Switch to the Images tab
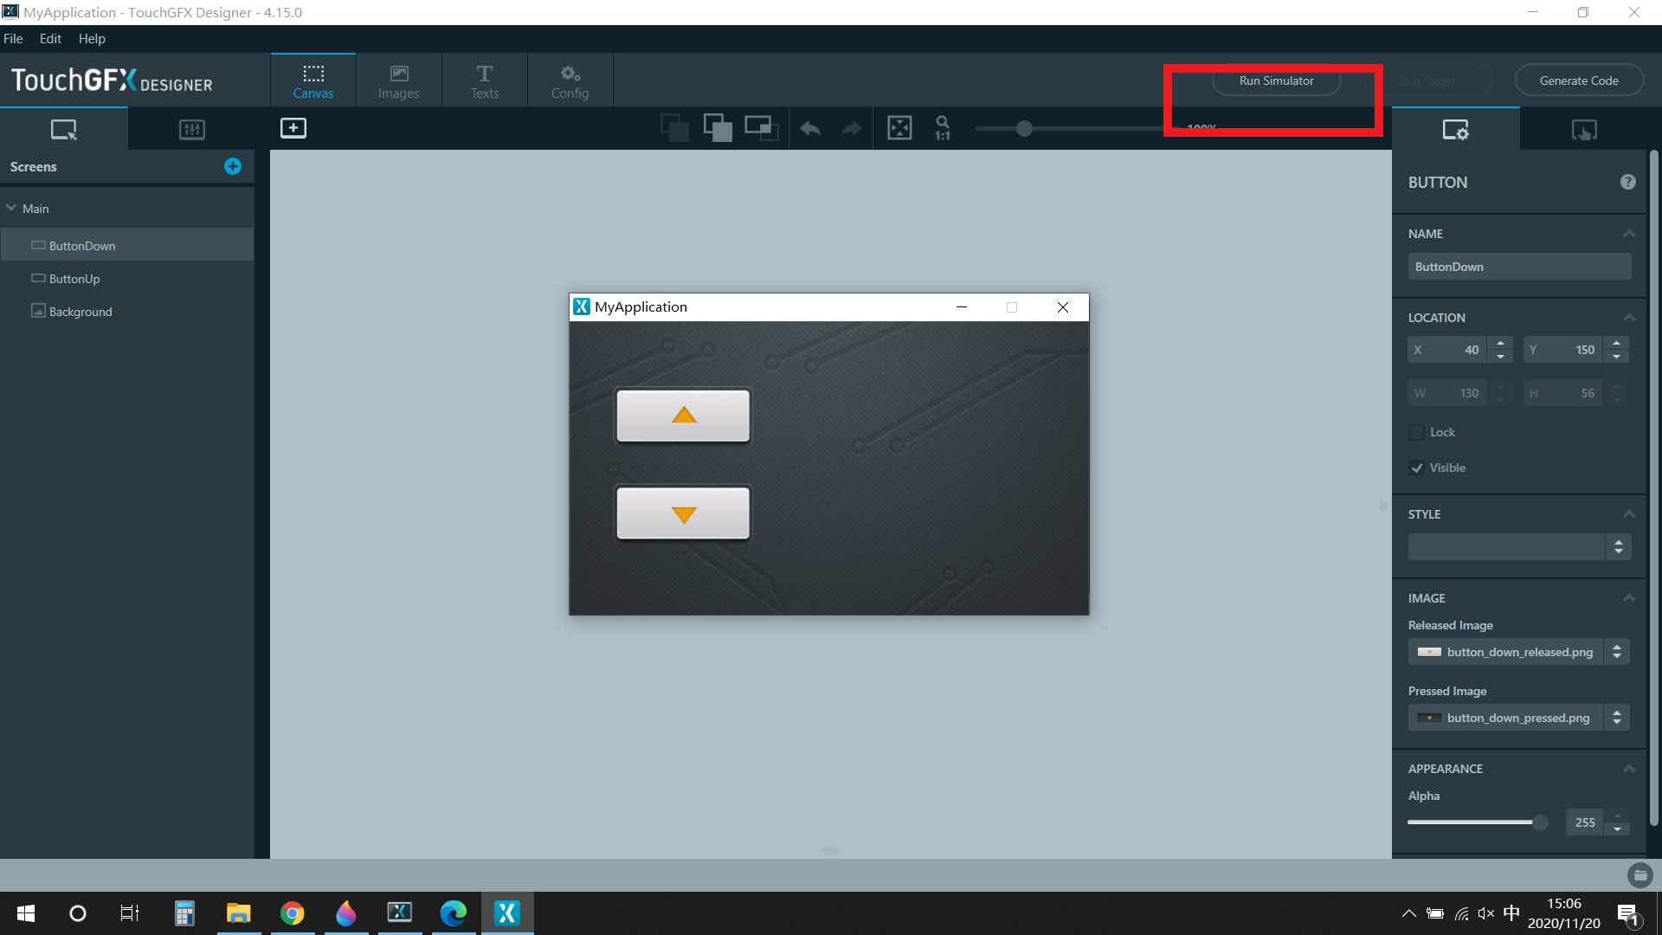This screenshot has height=935, width=1662. (x=398, y=81)
